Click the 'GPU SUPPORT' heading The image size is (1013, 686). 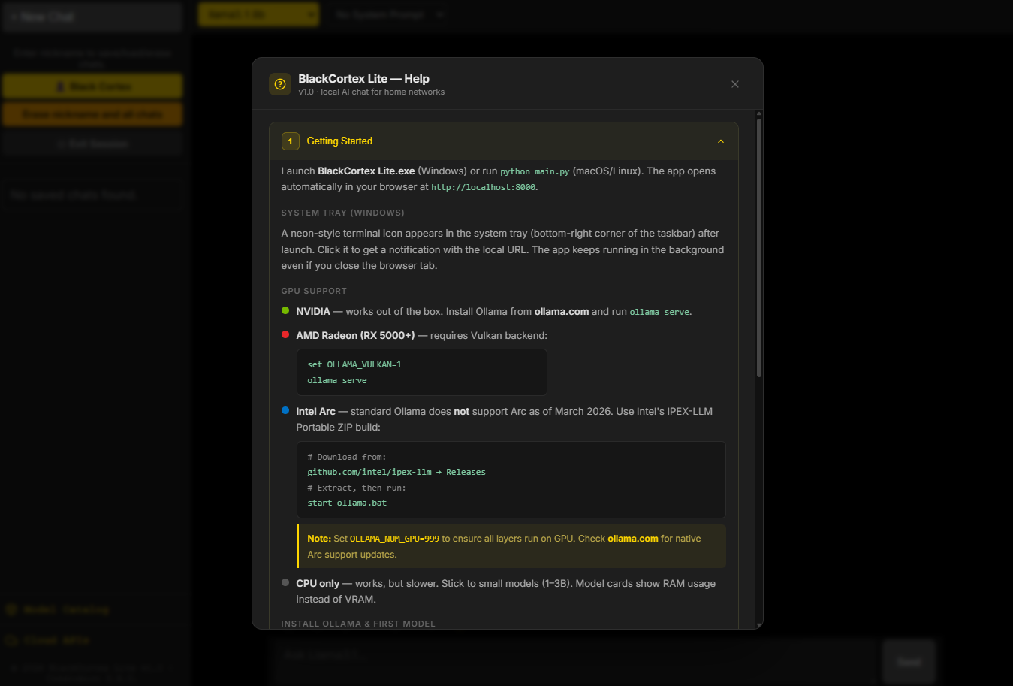[314, 291]
